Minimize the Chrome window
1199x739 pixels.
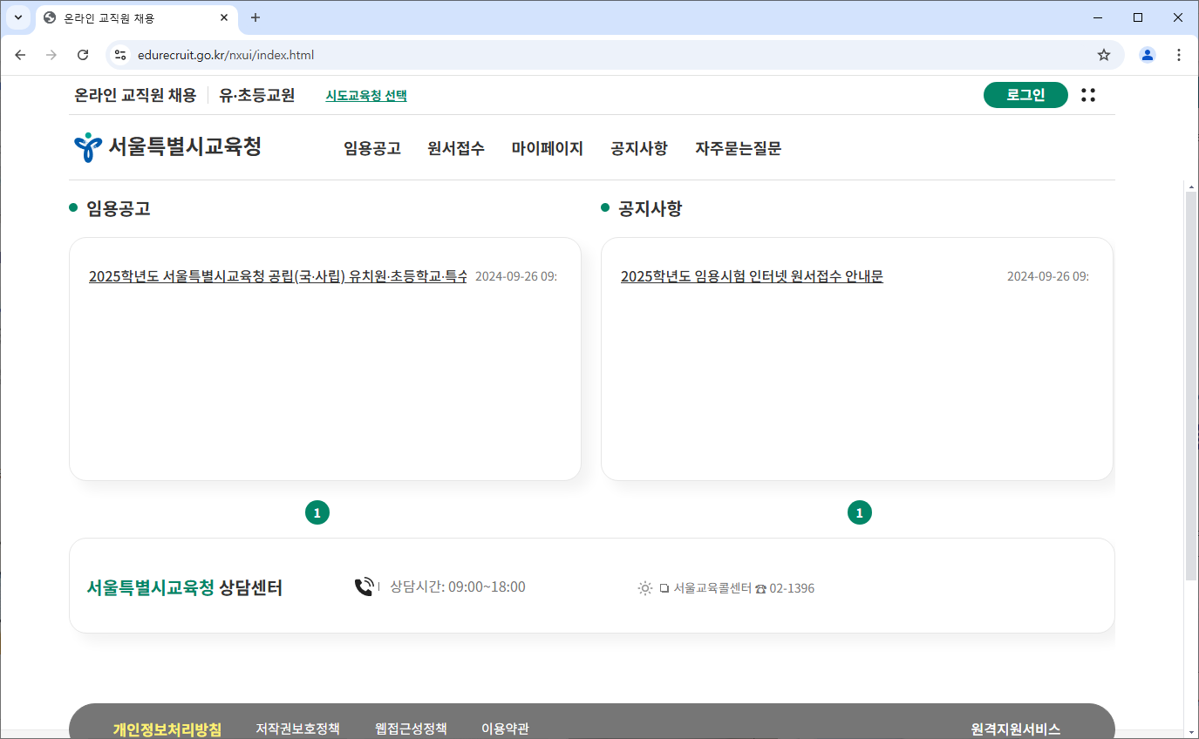click(x=1098, y=17)
